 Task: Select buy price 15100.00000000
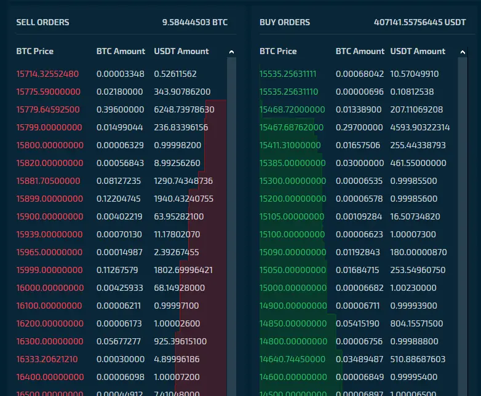click(292, 234)
